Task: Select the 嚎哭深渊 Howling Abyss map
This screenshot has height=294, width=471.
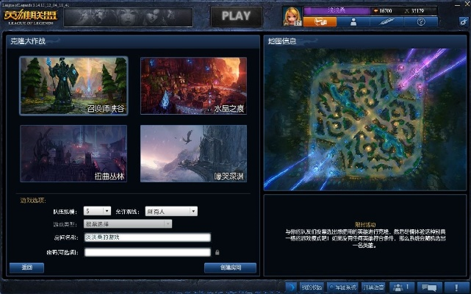Action: point(193,154)
